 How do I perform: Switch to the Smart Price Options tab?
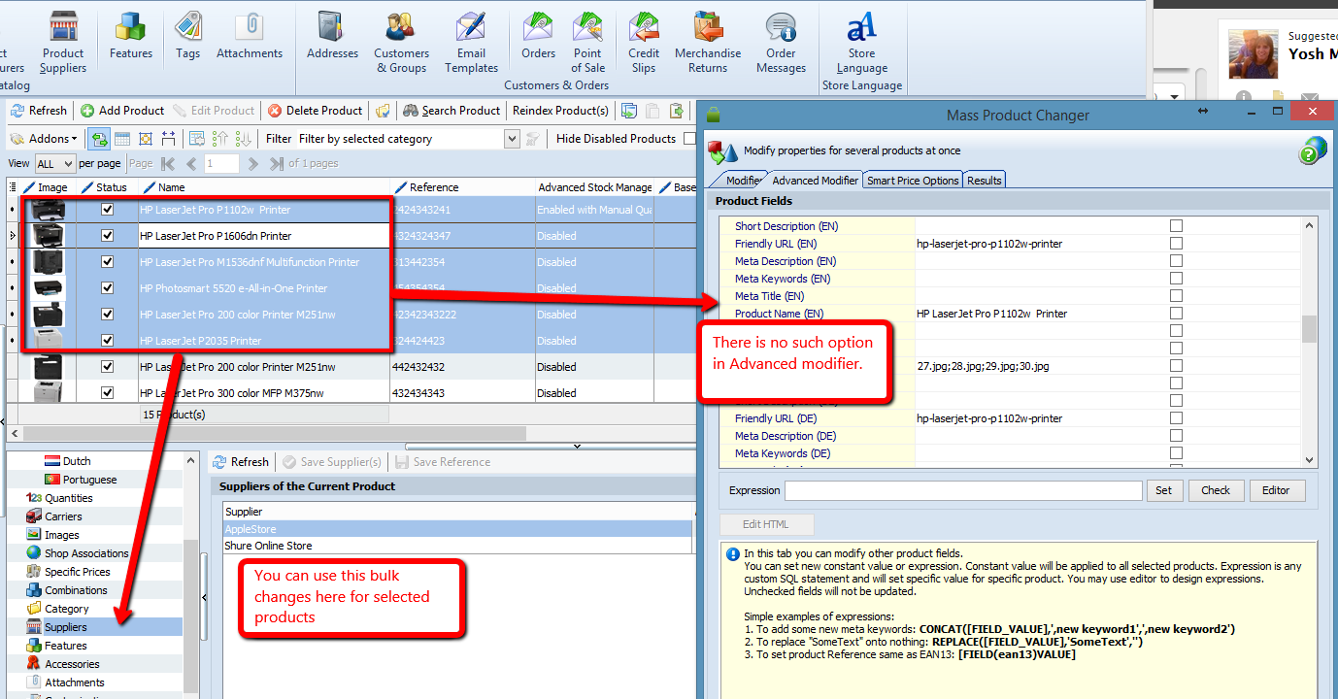click(x=913, y=180)
